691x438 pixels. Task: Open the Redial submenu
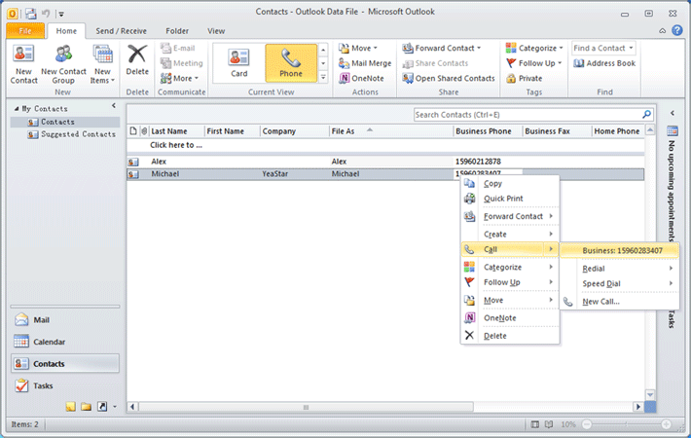point(620,269)
